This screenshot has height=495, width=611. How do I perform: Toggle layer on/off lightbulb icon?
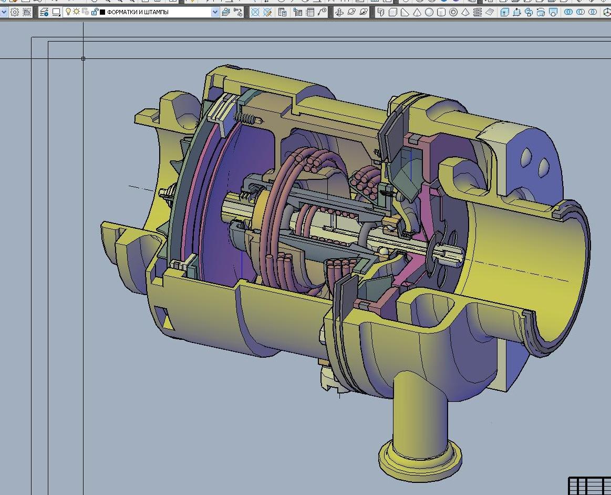click(68, 12)
